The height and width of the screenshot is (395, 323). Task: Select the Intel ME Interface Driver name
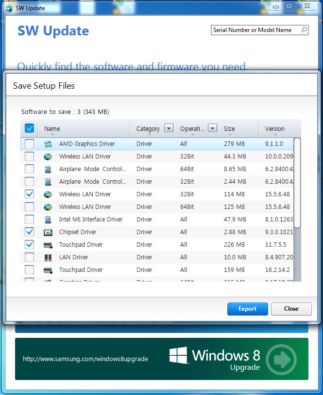pyautogui.click(x=91, y=220)
